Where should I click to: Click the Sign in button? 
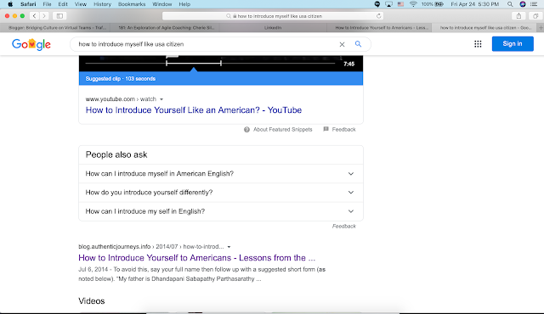pyautogui.click(x=513, y=43)
